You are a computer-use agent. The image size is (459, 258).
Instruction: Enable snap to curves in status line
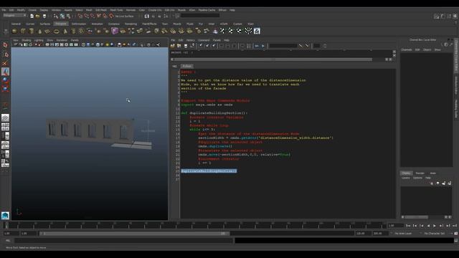point(86,16)
